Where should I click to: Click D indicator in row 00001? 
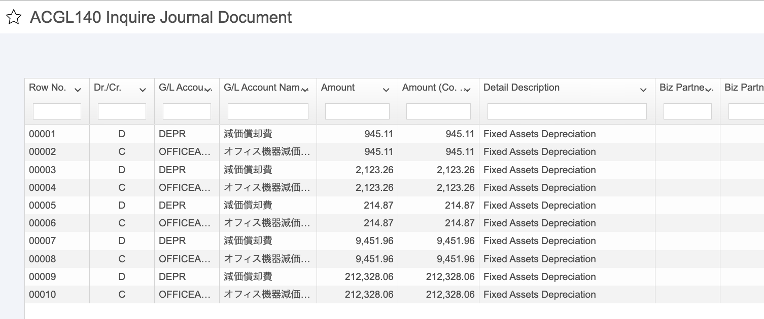[x=122, y=134]
